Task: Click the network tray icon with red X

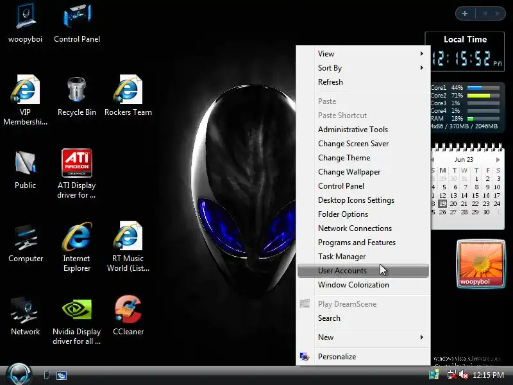Action: [x=452, y=375]
